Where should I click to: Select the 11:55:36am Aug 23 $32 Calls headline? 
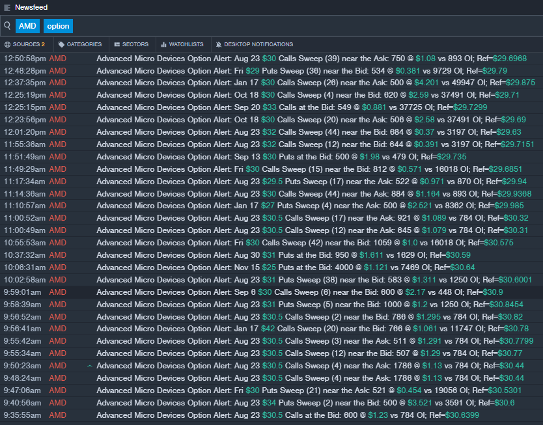[315, 144]
